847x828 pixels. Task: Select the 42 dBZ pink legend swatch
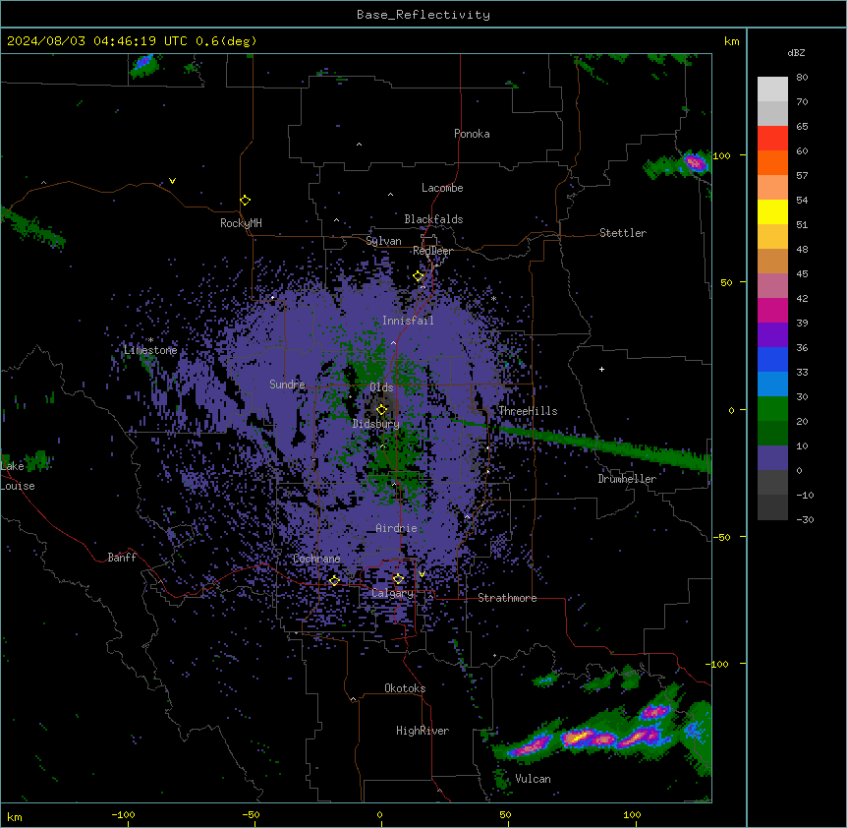point(772,285)
